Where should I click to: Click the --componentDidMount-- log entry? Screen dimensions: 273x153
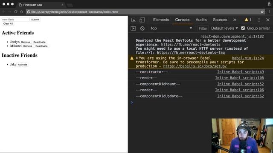158,84
